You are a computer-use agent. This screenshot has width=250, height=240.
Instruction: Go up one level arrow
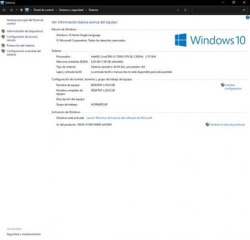pyautogui.click(x=22, y=10)
